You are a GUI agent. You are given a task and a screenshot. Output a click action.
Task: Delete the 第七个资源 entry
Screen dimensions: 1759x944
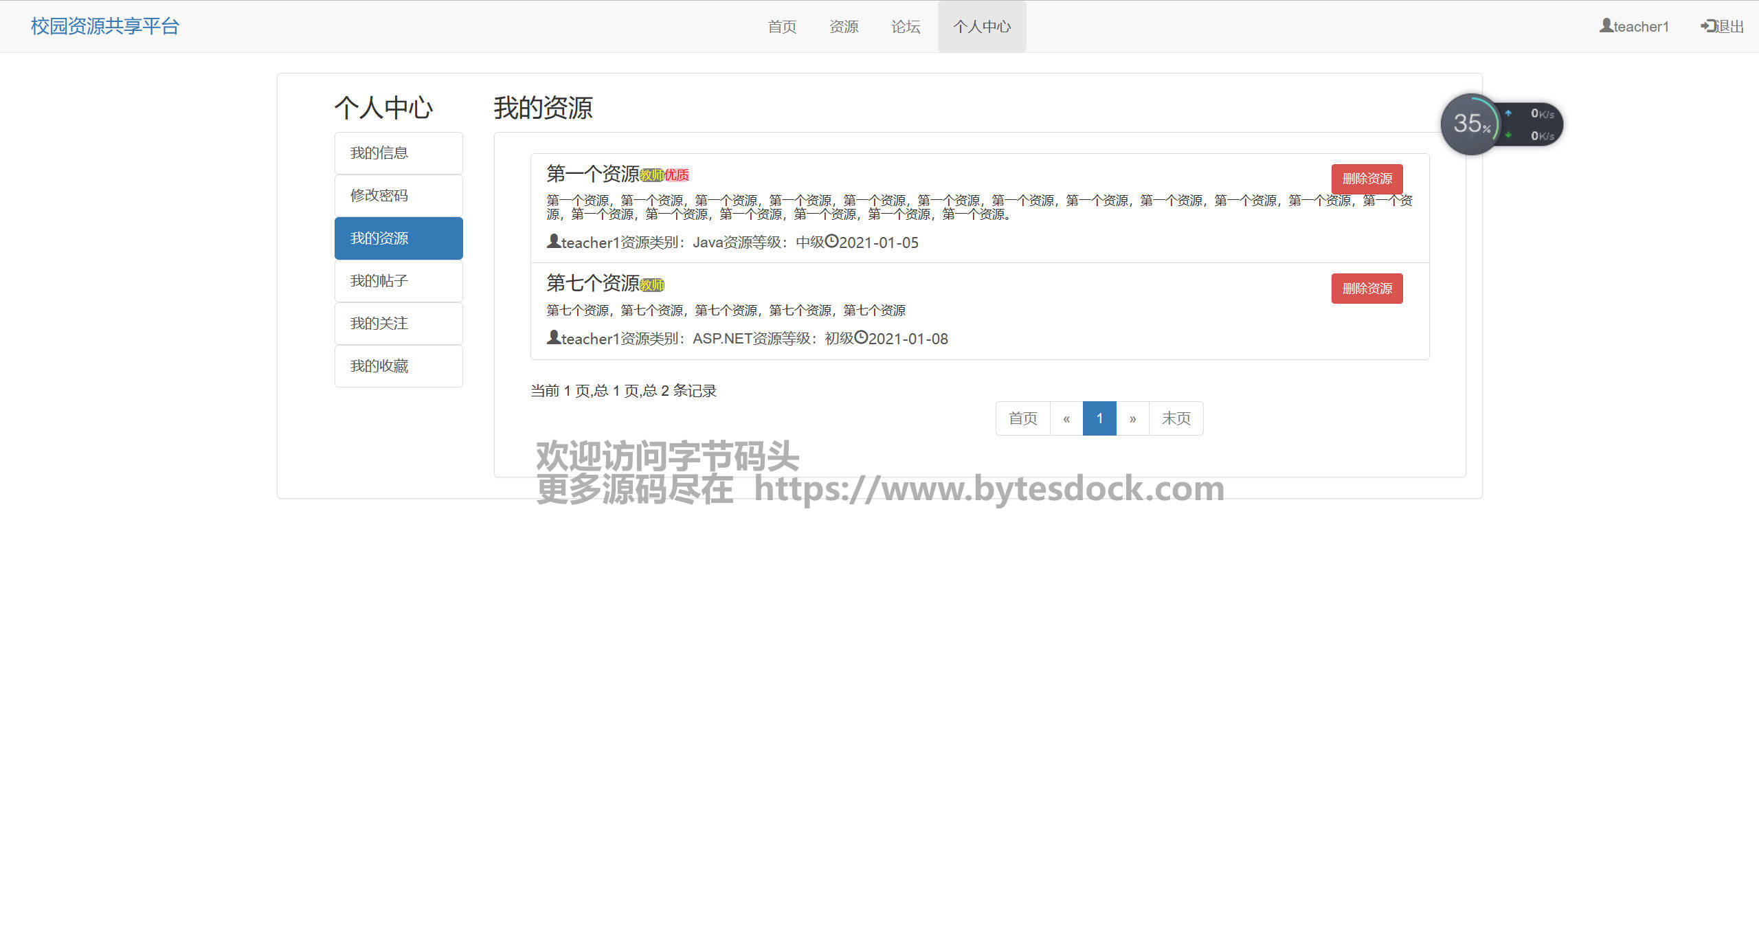[1367, 289]
